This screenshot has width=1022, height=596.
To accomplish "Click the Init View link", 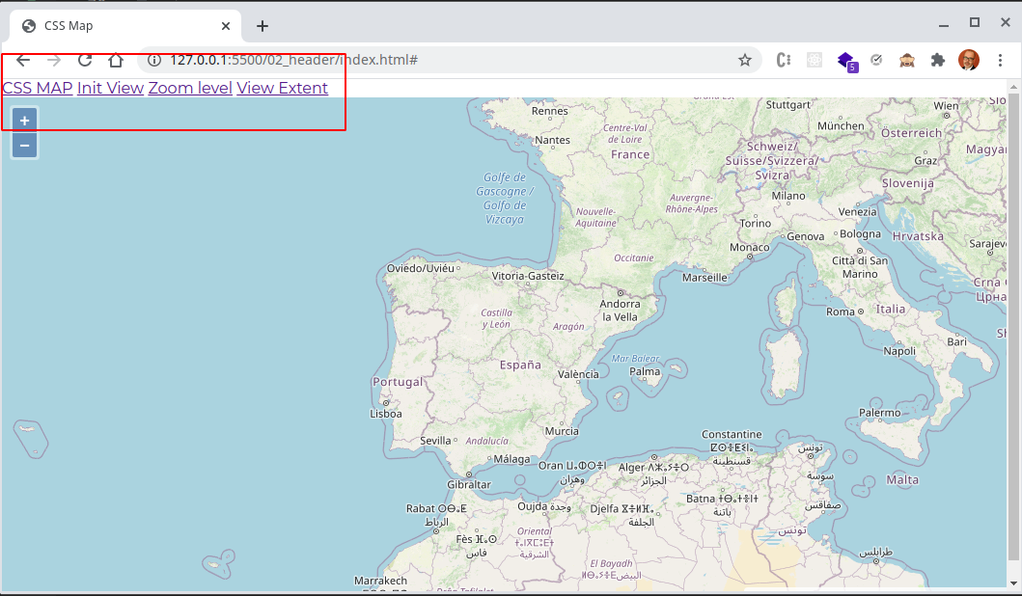I will [110, 88].
